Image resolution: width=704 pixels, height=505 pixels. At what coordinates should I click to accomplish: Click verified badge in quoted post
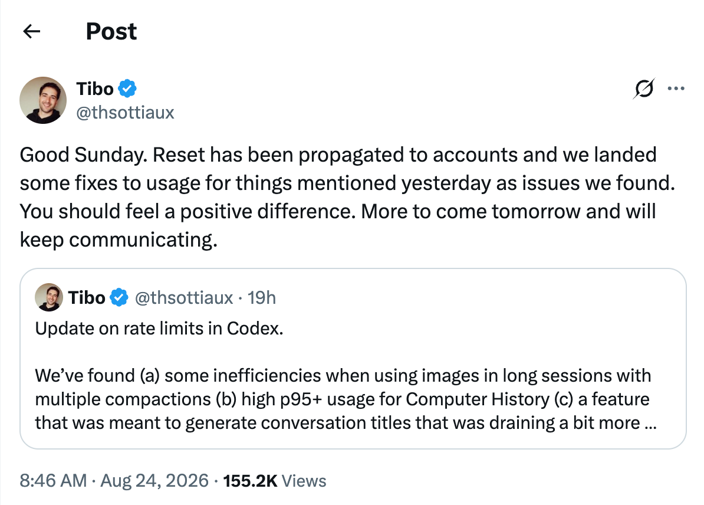tap(119, 297)
